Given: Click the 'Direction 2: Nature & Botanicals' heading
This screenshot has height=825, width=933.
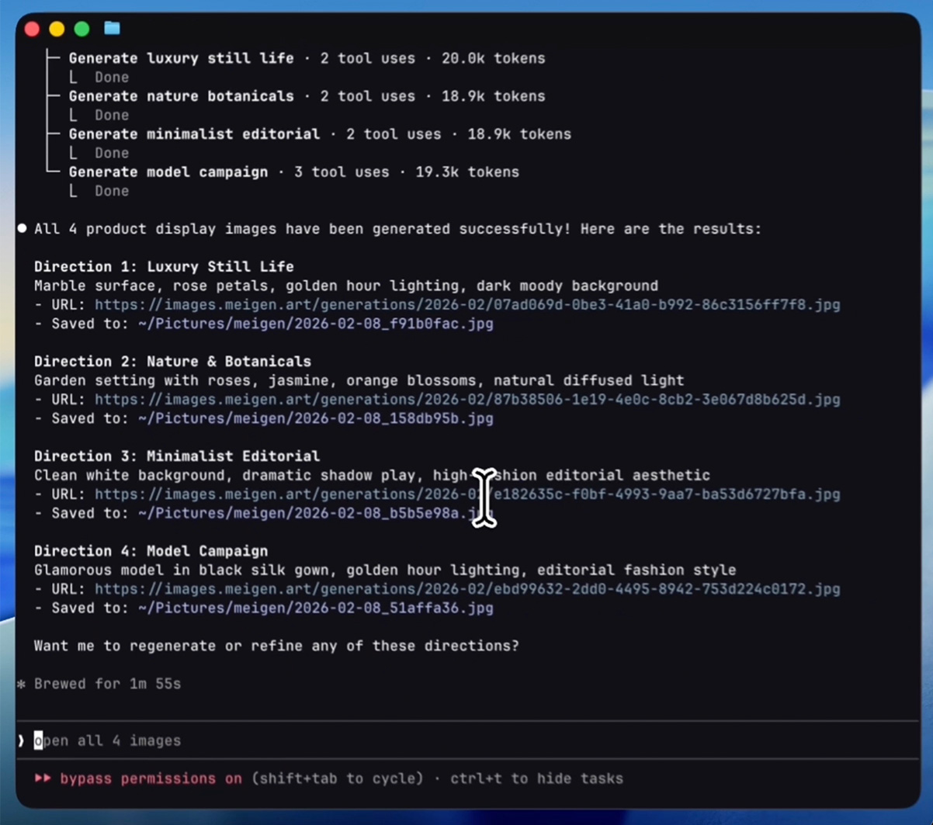Looking at the screenshot, I should point(172,362).
